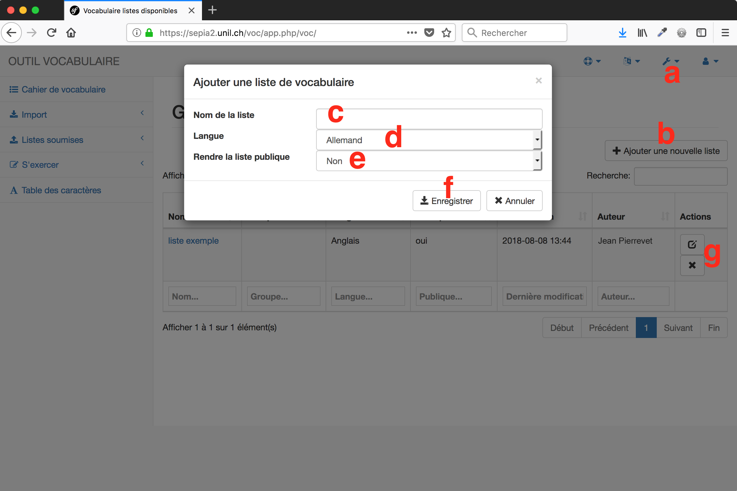Click the liste exemple link
The image size is (737, 491).
click(x=193, y=241)
